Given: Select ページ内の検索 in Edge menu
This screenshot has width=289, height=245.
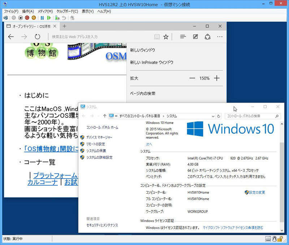Looking at the screenshot, I should 143,94.
